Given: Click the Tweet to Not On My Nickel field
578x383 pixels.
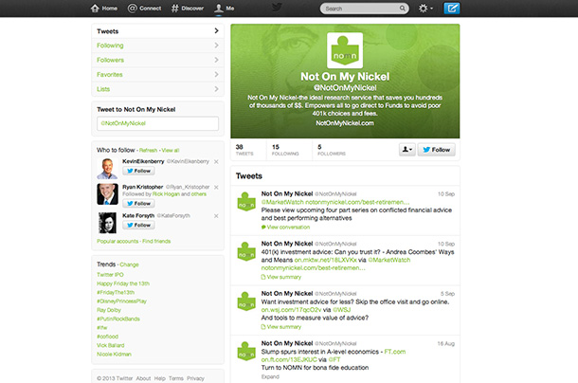Looking at the screenshot, I should tap(157, 123).
